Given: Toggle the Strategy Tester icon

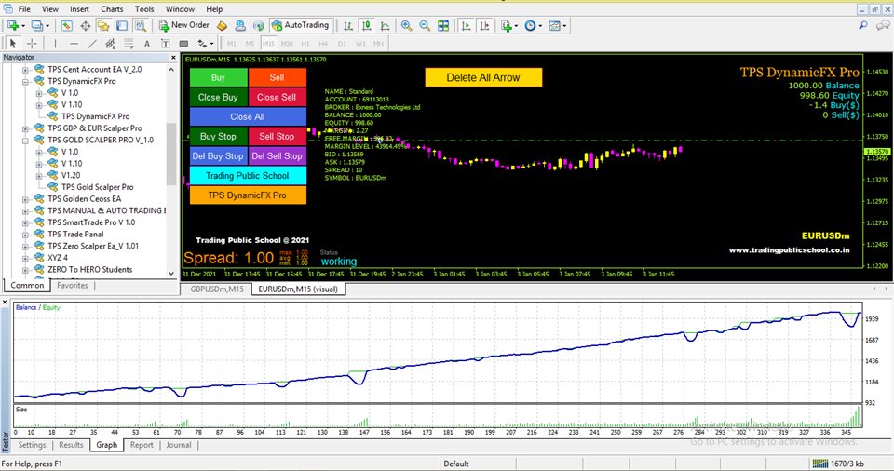Looking at the screenshot, I should [140, 26].
